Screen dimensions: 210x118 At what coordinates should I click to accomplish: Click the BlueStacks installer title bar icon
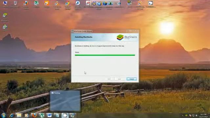[73, 31]
